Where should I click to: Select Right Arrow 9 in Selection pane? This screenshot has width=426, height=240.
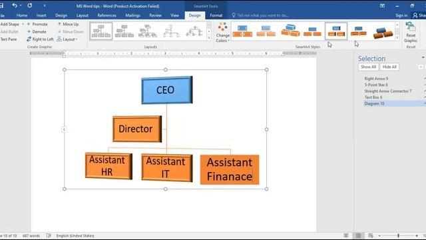376,79
